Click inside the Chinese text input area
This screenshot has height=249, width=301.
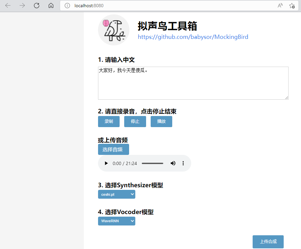click(193, 83)
